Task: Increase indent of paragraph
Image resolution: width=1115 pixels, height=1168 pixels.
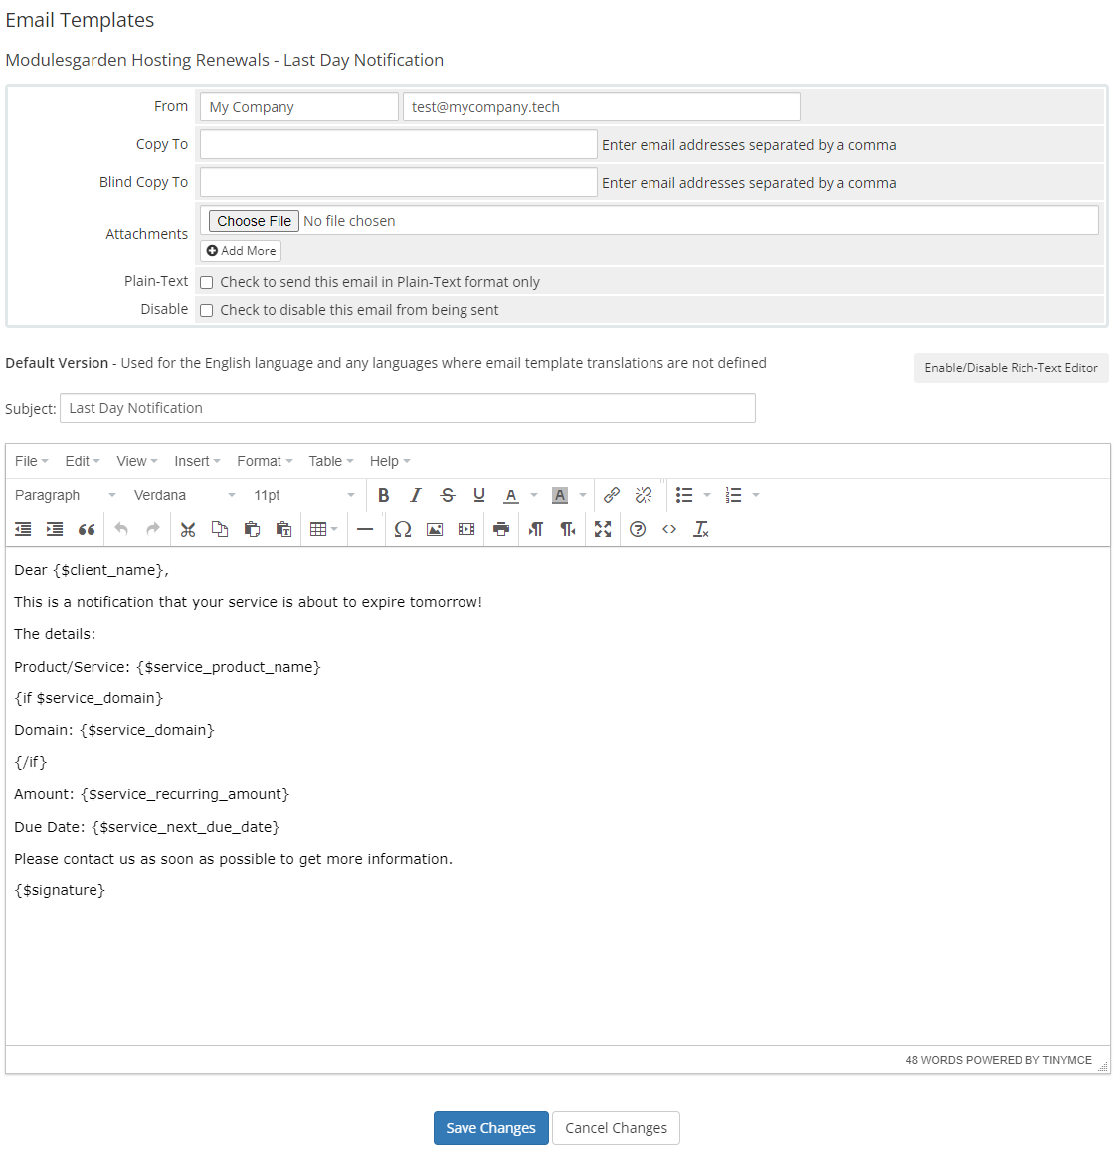Action: pyautogui.click(x=55, y=529)
